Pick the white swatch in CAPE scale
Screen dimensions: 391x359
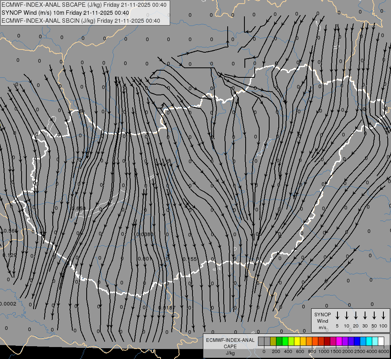(x=381, y=341)
